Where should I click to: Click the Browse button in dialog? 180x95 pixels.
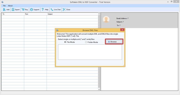pyautogui.click(x=114, y=42)
